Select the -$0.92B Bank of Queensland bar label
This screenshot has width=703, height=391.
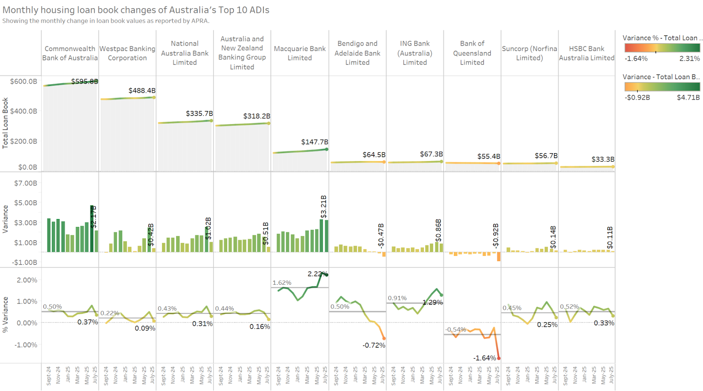496,236
